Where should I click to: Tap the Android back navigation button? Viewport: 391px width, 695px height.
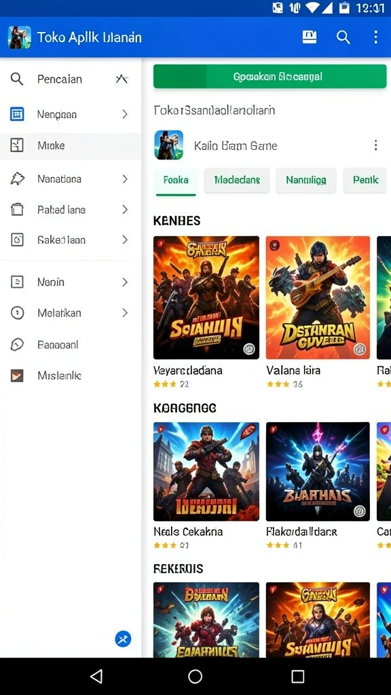pos(96,677)
